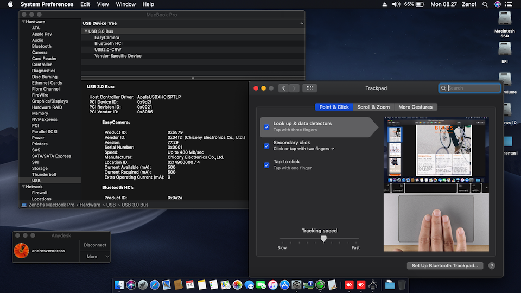Open System Information chip icon in Dock
The width and height of the screenshot is (521, 293).
(308, 285)
